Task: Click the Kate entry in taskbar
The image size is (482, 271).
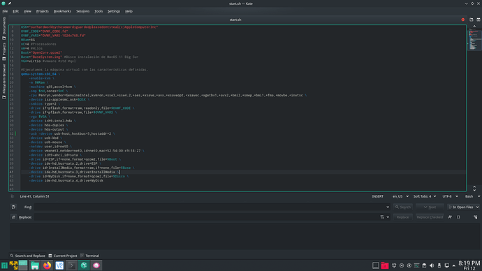Action: (84, 265)
